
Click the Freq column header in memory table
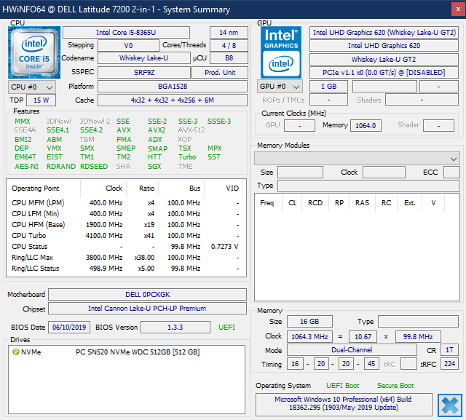click(267, 203)
